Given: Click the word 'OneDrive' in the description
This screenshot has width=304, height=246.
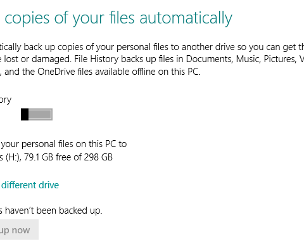Looking at the screenshot, I should pyautogui.click(x=56, y=72).
